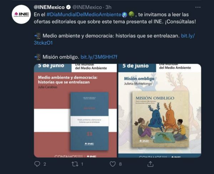Image resolution: width=214 pixels, height=174 pixels.
Task: Open the bit.ly/3M6HH7f link
Action: 99,57
